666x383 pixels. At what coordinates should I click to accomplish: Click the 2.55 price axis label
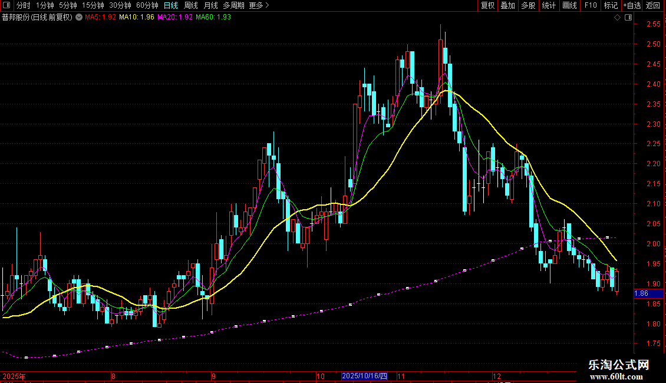point(653,24)
